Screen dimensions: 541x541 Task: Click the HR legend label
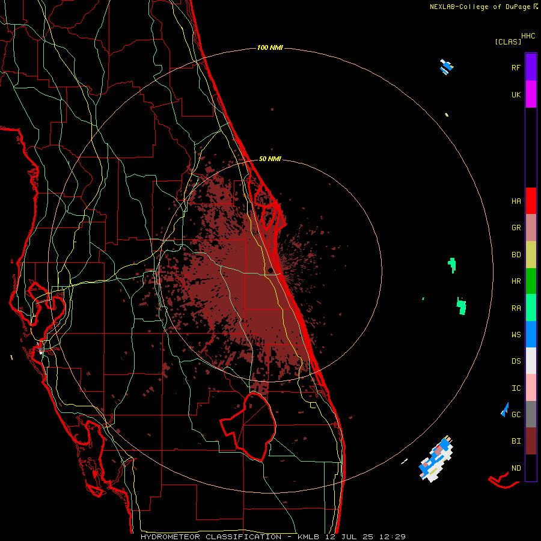tap(516, 281)
